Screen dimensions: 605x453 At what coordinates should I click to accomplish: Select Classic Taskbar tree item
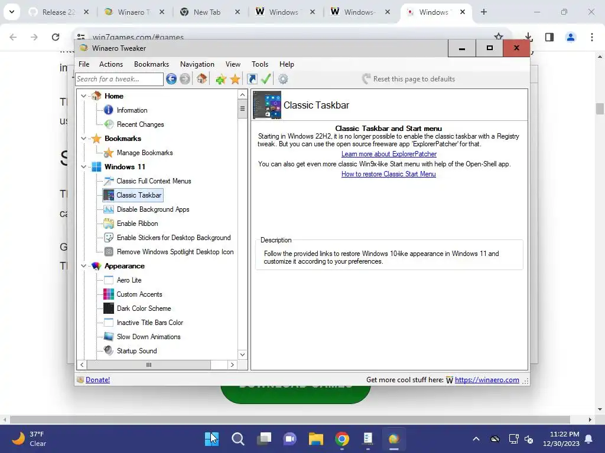[133, 195]
